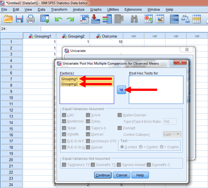Click the Post Hoc Tests for list box

tap(156, 90)
